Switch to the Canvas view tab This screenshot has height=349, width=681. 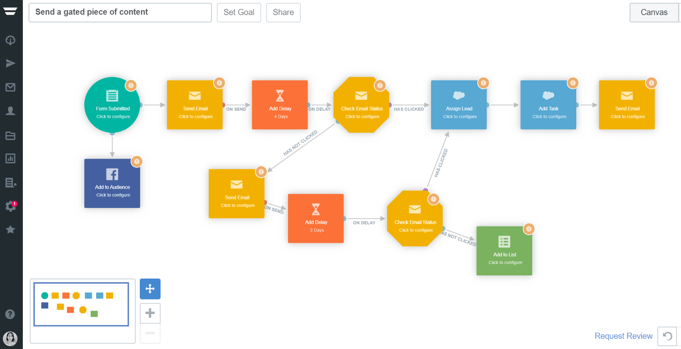tap(654, 13)
